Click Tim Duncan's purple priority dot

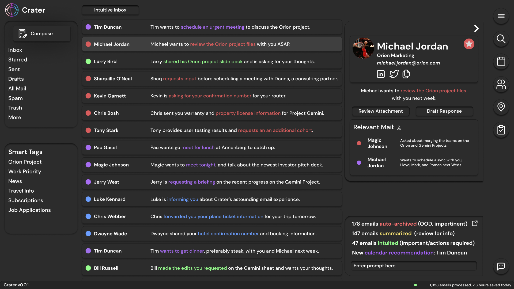(88, 27)
